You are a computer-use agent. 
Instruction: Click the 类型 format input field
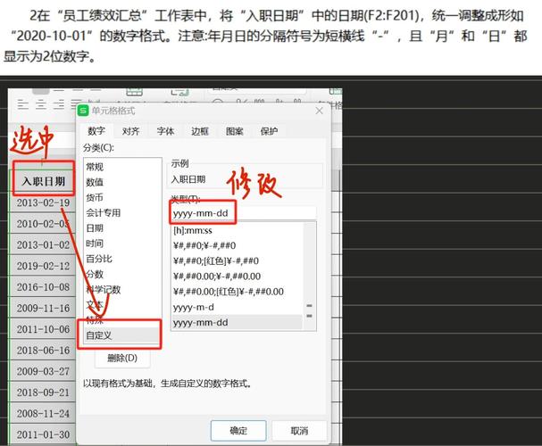(x=244, y=213)
